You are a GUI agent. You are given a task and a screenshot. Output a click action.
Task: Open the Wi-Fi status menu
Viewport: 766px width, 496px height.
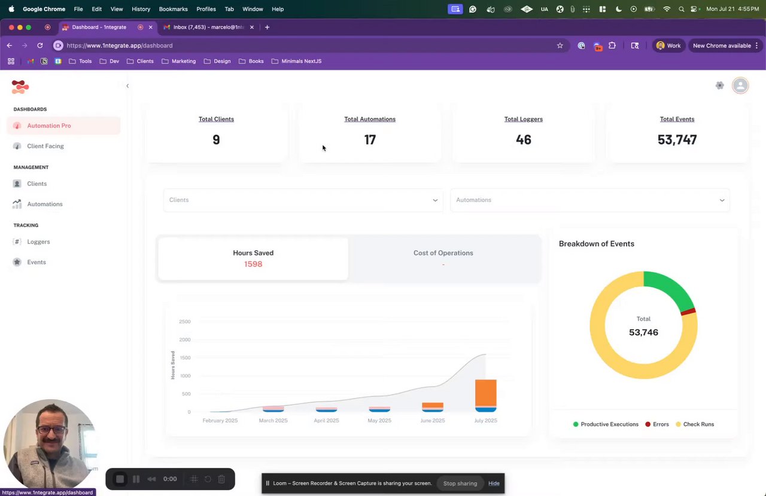pyautogui.click(x=667, y=9)
